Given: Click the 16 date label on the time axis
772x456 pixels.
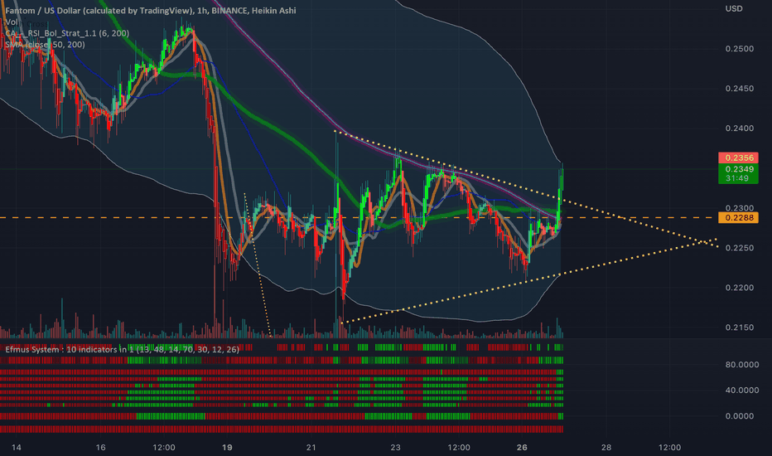Looking at the screenshot, I should [100, 448].
